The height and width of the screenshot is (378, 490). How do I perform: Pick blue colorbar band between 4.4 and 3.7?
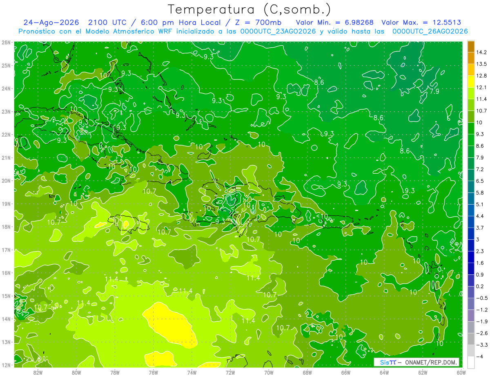(x=470, y=222)
